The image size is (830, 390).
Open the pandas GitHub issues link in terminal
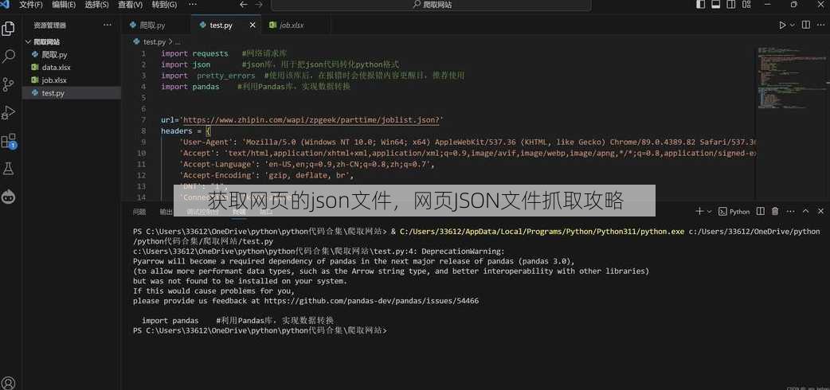pos(371,301)
